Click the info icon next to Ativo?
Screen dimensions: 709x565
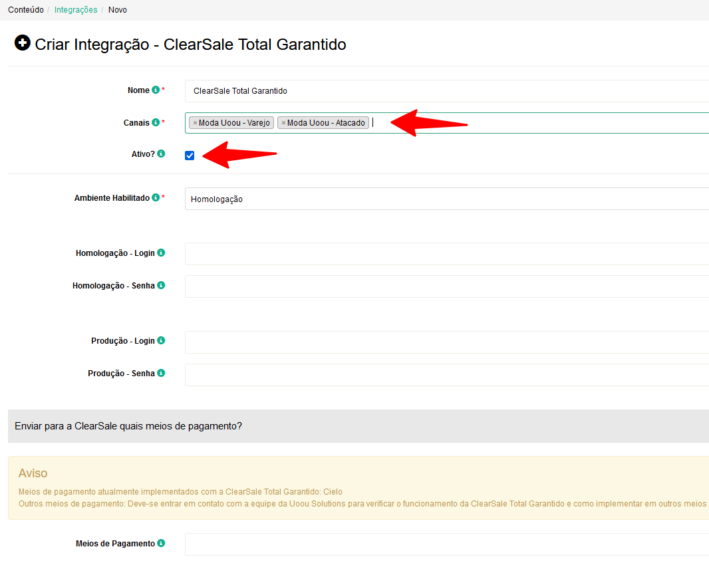coord(161,154)
